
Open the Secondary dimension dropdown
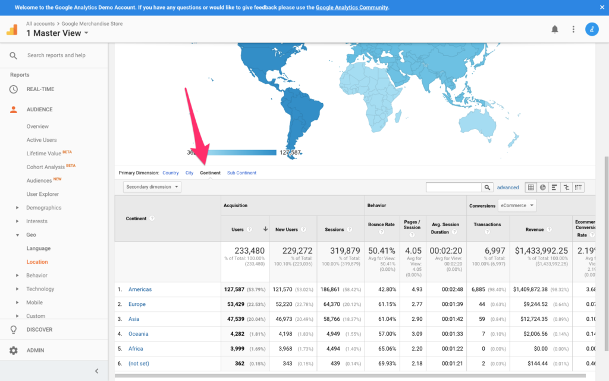(152, 187)
